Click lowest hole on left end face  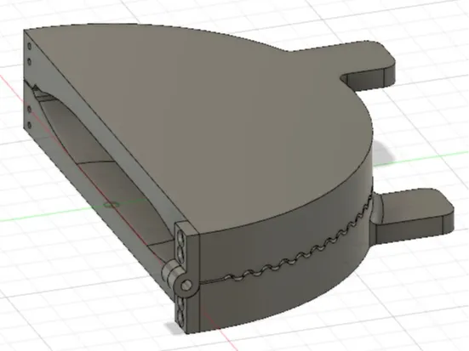[30, 125]
